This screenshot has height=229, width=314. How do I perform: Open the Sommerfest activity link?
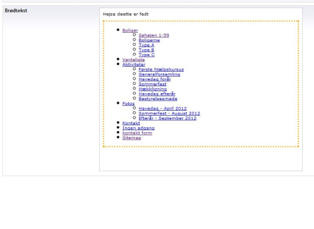(153, 84)
